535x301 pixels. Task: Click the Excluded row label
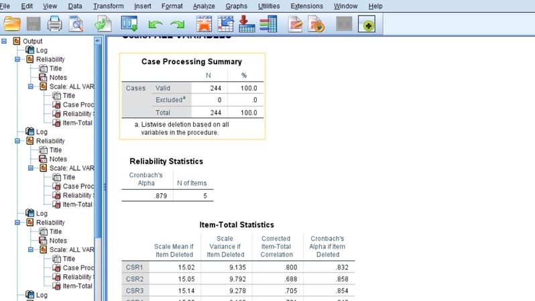(x=170, y=100)
